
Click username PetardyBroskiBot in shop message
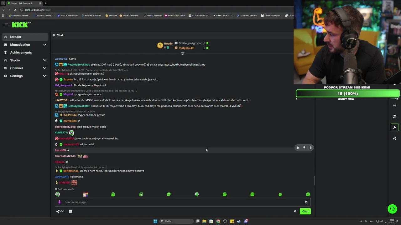click(79, 65)
